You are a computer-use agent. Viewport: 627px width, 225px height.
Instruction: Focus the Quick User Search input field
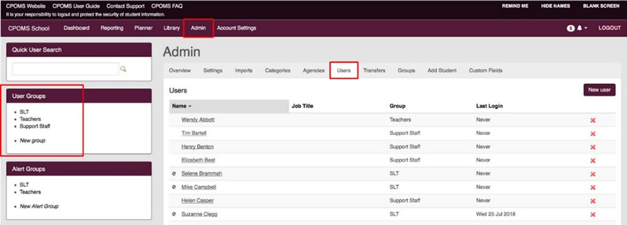pyautogui.click(x=66, y=69)
